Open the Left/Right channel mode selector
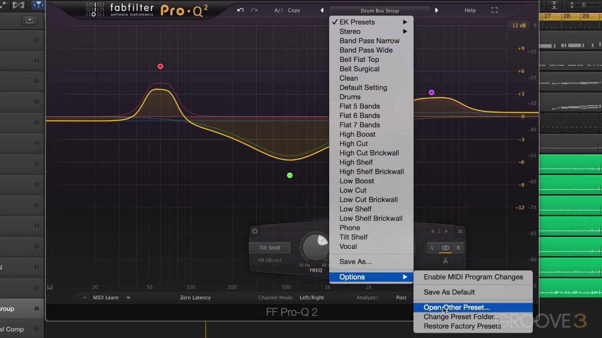This screenshot has height=338, width=602. tap(312, 297)
